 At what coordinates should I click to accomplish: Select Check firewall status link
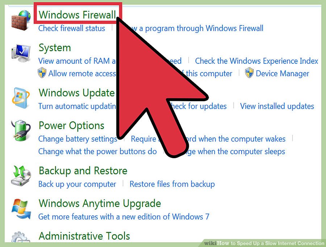(72, 28)
